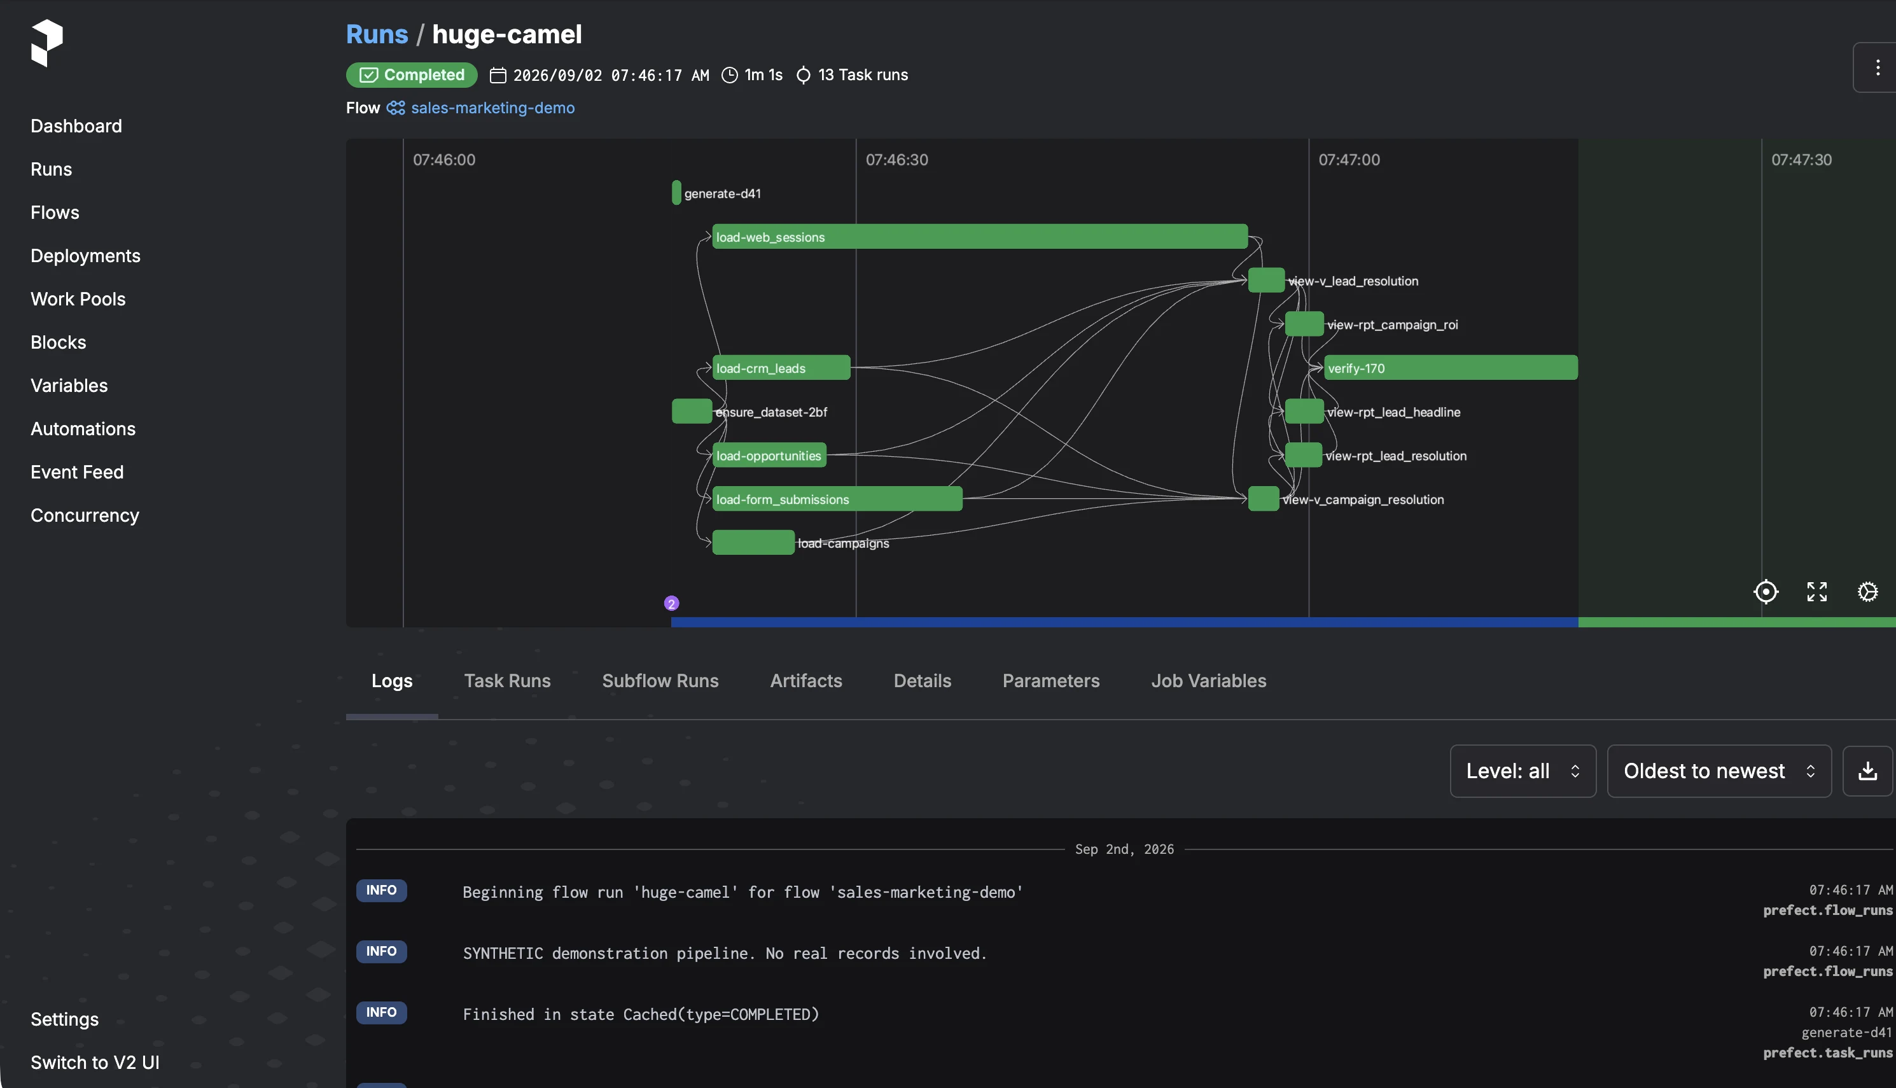Open the sales-marketing-demo flow link
Image resolution: width=1896 pixels, height=1088 pixels.
pyautogui.click(x=493, y=108)
